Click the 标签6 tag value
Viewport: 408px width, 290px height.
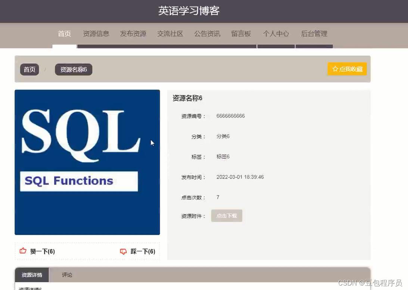(222, 156)
